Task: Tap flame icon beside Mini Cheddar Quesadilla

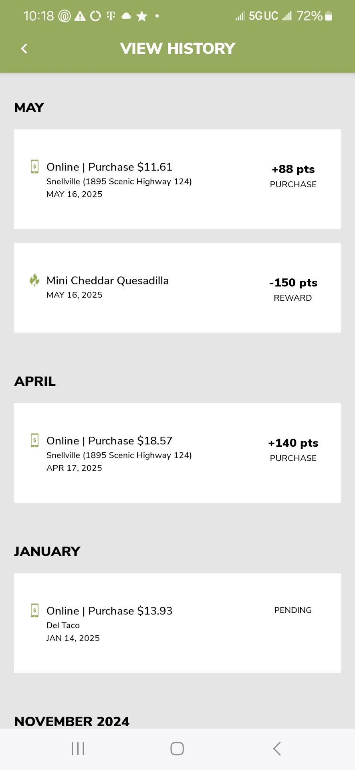Action: point(34,280)
